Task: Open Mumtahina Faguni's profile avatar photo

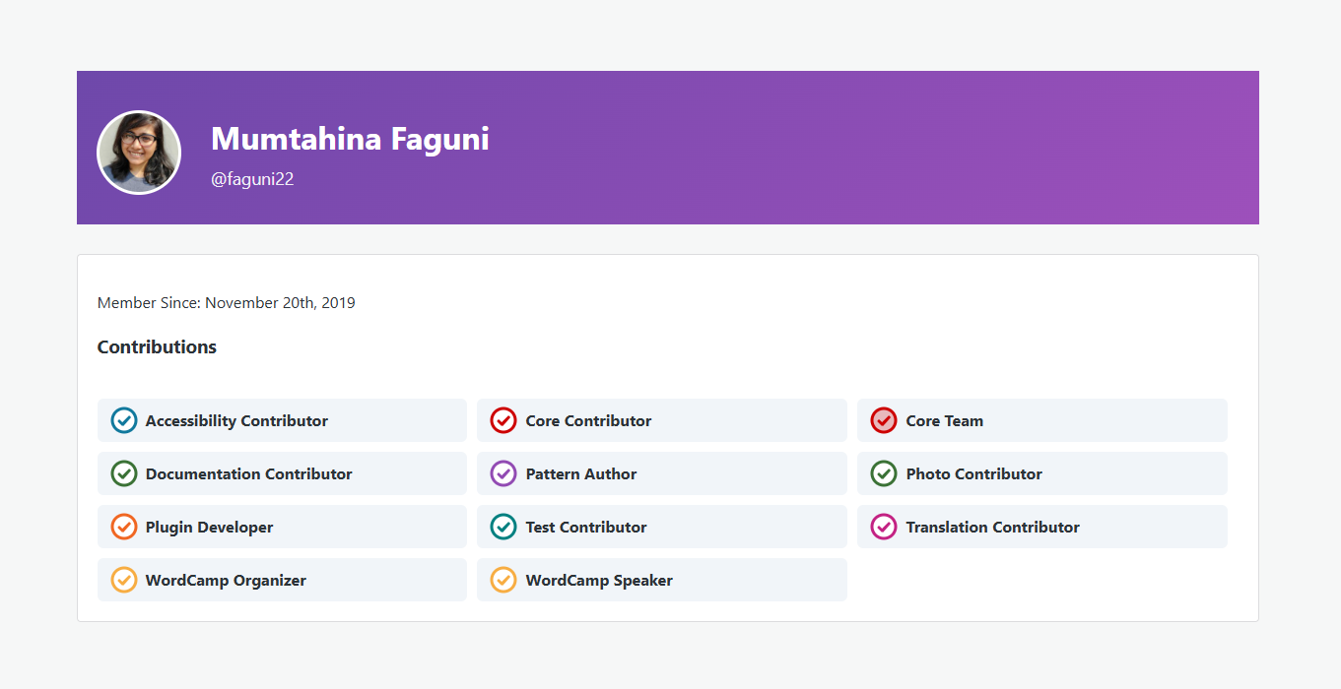Action: (139, 153)
